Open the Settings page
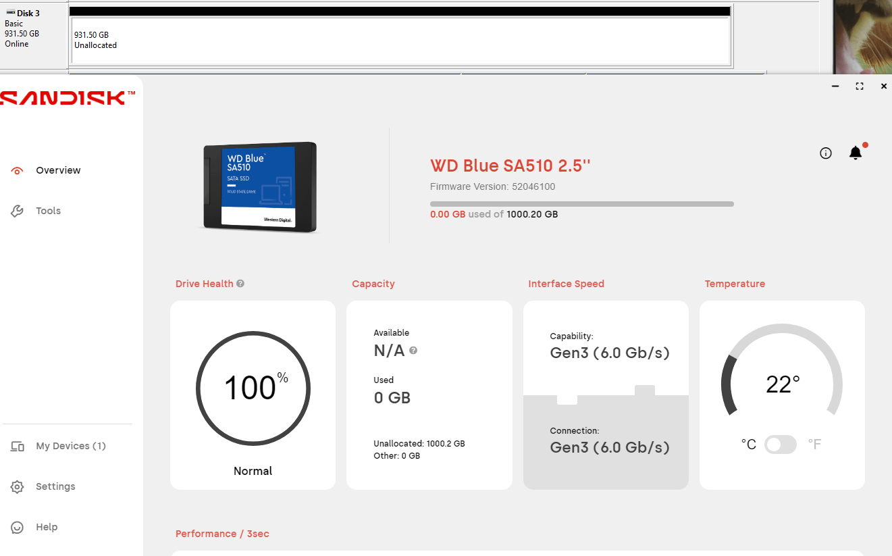This screenshot has width=892, height=556. click(x=55, y=486)
